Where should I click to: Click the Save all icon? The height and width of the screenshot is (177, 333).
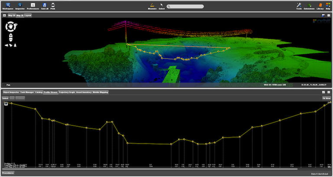45,4
